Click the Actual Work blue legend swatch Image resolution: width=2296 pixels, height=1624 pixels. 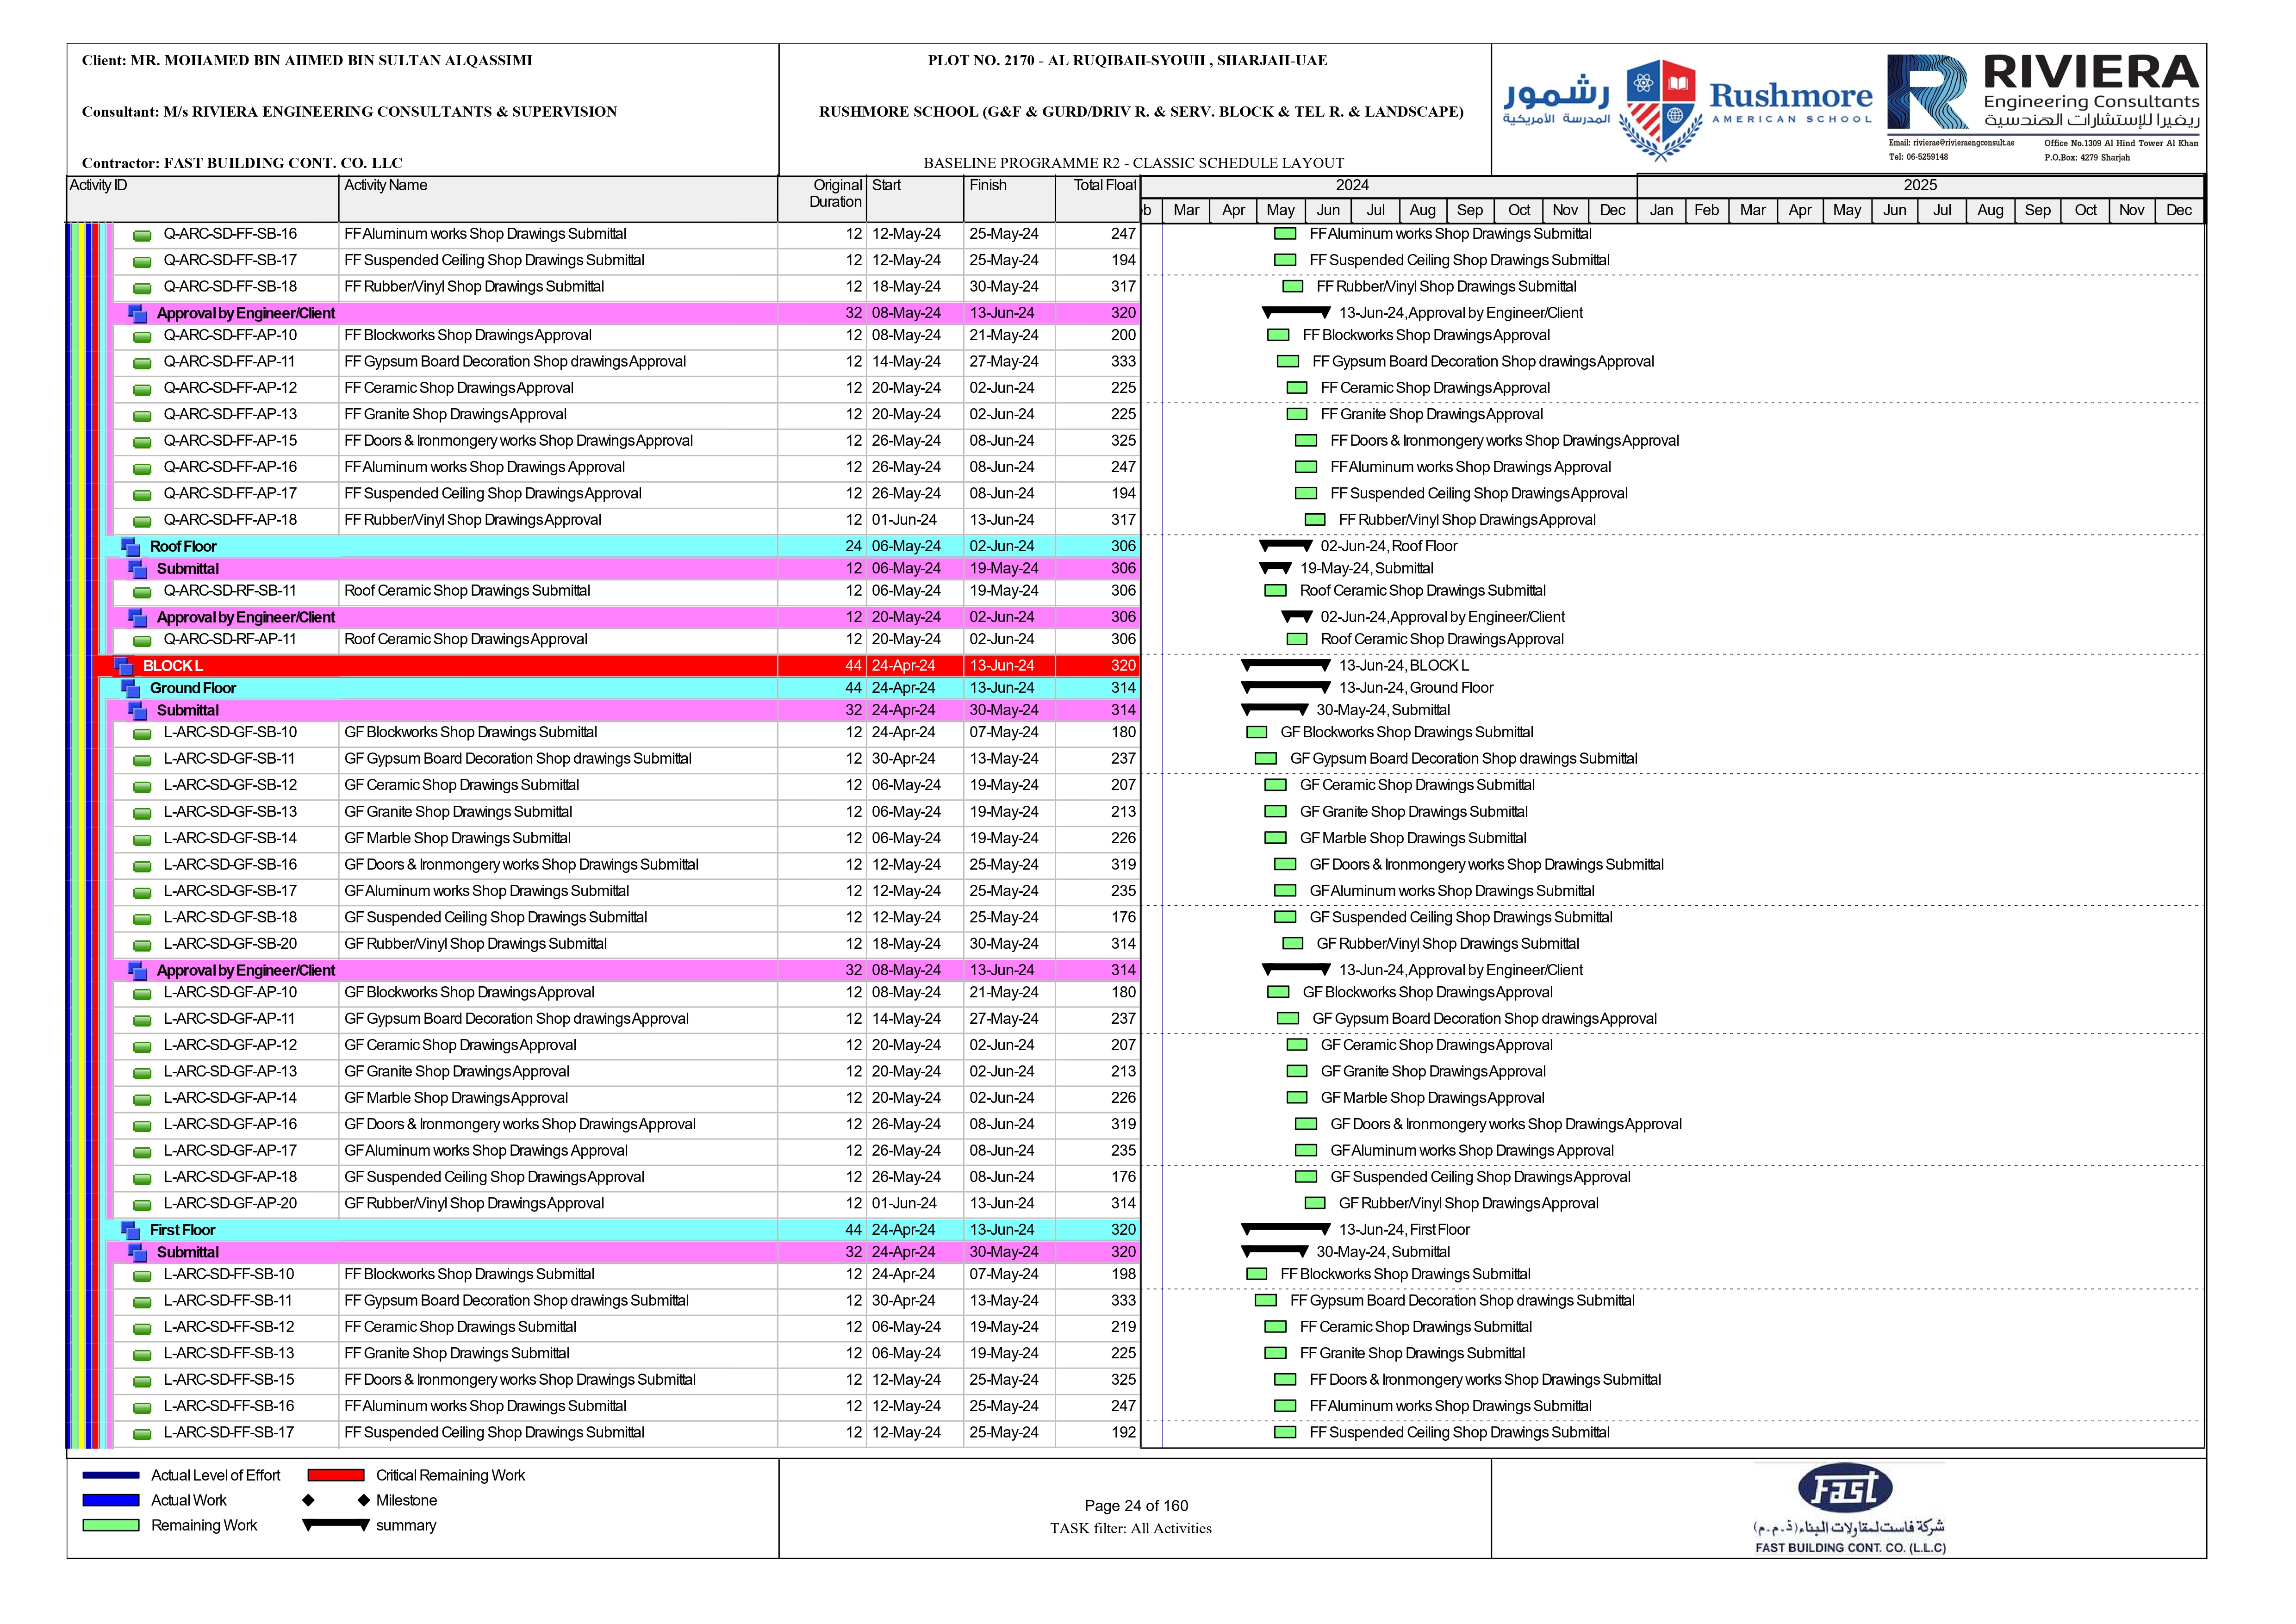pos(111,1501)
